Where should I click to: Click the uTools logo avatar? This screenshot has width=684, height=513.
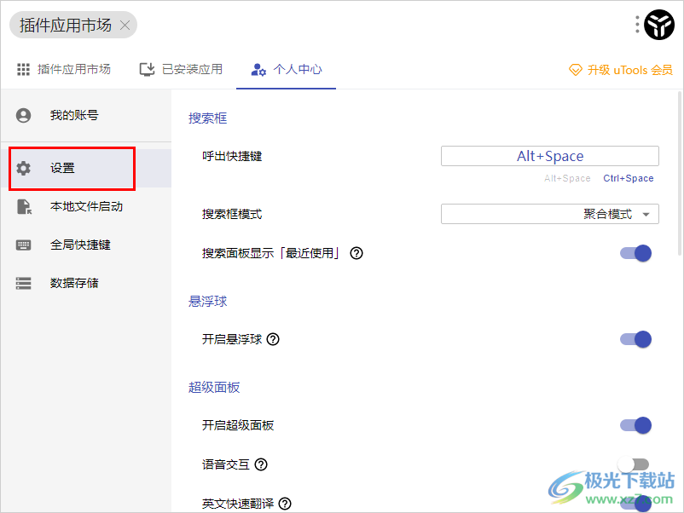(659, 25)
